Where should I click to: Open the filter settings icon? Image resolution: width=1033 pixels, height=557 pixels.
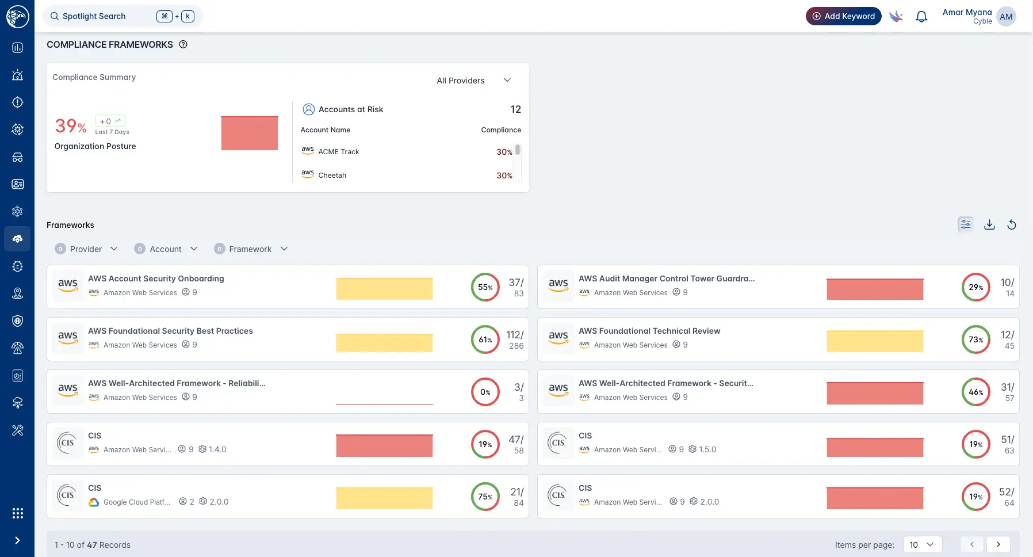tap(966, 224)
